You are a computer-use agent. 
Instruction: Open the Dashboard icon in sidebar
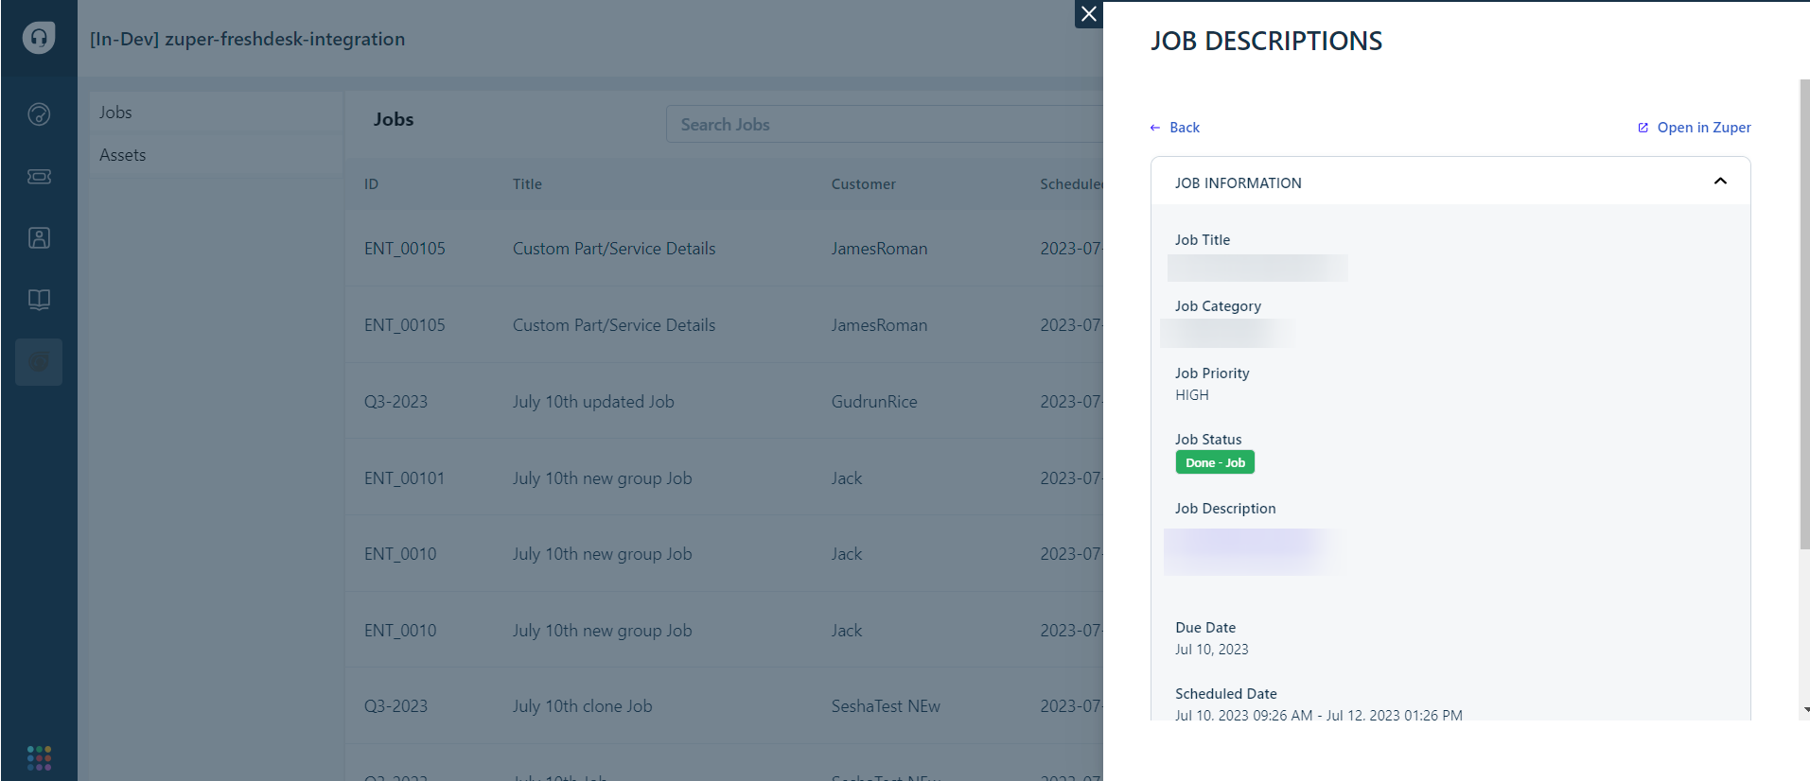point(39,114)
